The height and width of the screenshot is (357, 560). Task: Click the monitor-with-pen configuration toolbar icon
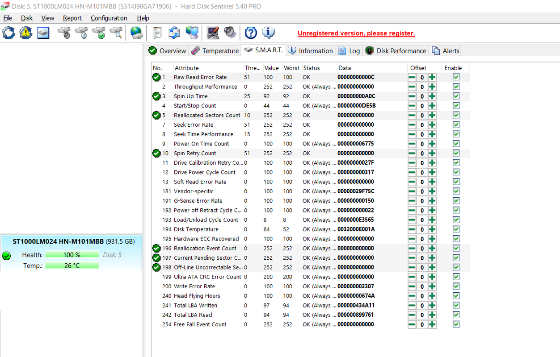pyautogui.click(x=213, y=33)
